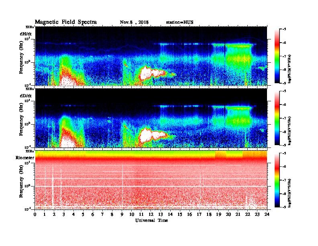This screenshot has height=246, width=318.
Task: Click the 10⁻¹ frequency tick of Riometer panel
Action: tap(27, 209)
